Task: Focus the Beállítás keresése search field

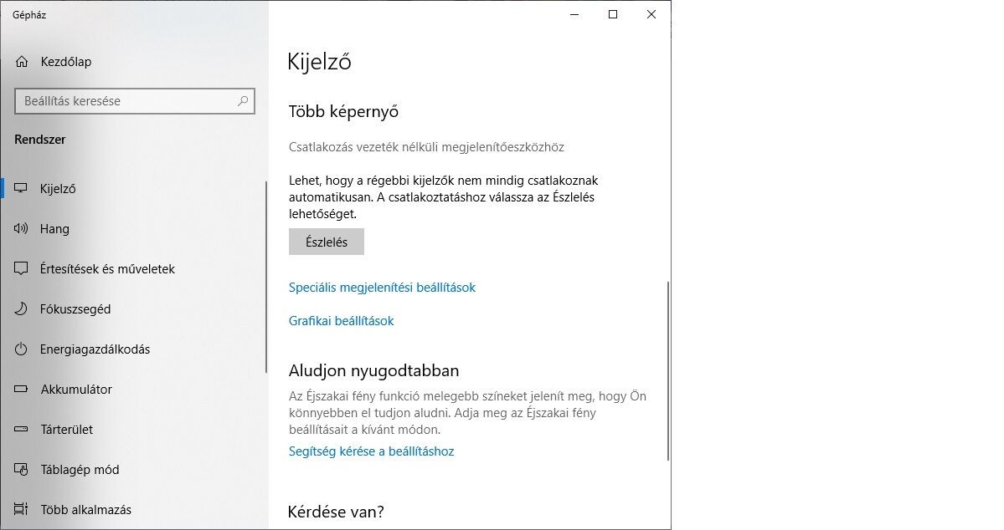Action: (x=135, y=101)
